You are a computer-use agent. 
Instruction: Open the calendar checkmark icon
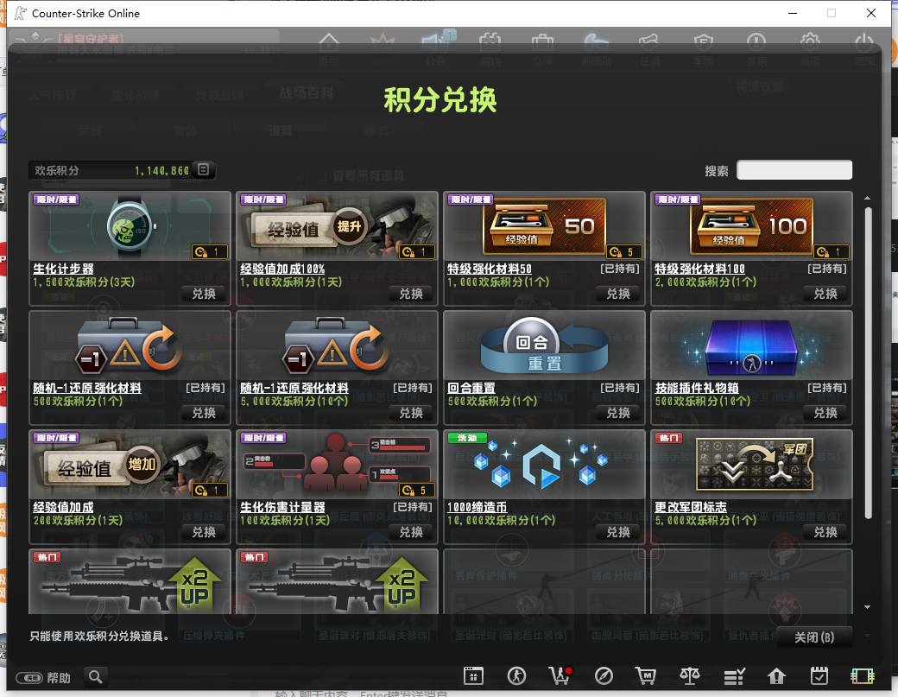coord(819,676)
